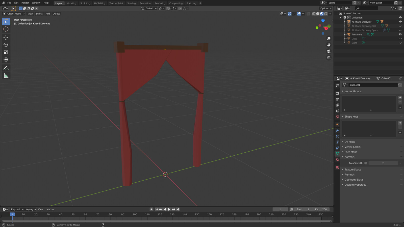This screenshot has height=227, width=404.
Task: Toggle the Collection exclude checkbox
Action: pos(345,18)
